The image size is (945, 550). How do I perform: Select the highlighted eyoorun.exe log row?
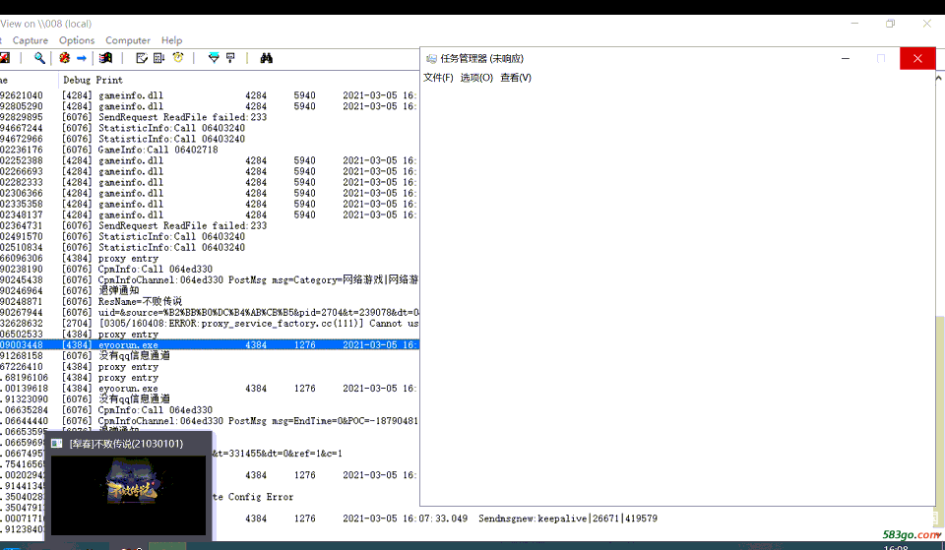click(x=209, y=344)
